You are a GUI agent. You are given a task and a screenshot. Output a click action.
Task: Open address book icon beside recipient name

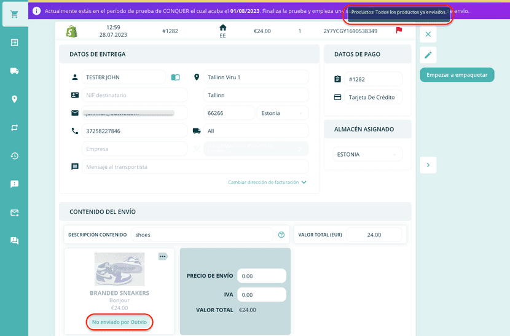[176, 77]
